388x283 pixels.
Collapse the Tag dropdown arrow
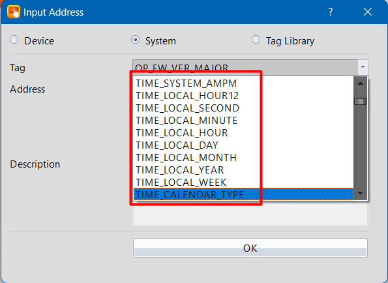pos(363,67)
